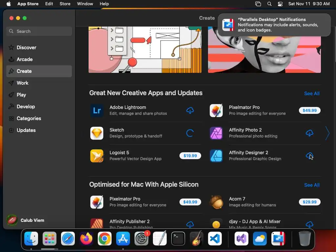Viewport: 336px width, 252px height.
Task: Download Affinity Photo 2 via cloud icon
Action: coord(309,133)
